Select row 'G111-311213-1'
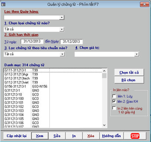Screen dimensions: 151x142 (53, 70)
